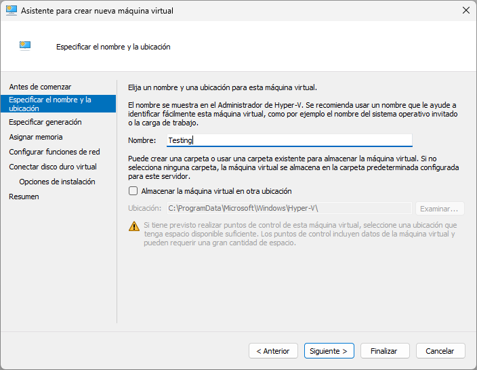Go to the Antes de comenzar step
The image size is (477, 370).
click(x=40, y=87)
